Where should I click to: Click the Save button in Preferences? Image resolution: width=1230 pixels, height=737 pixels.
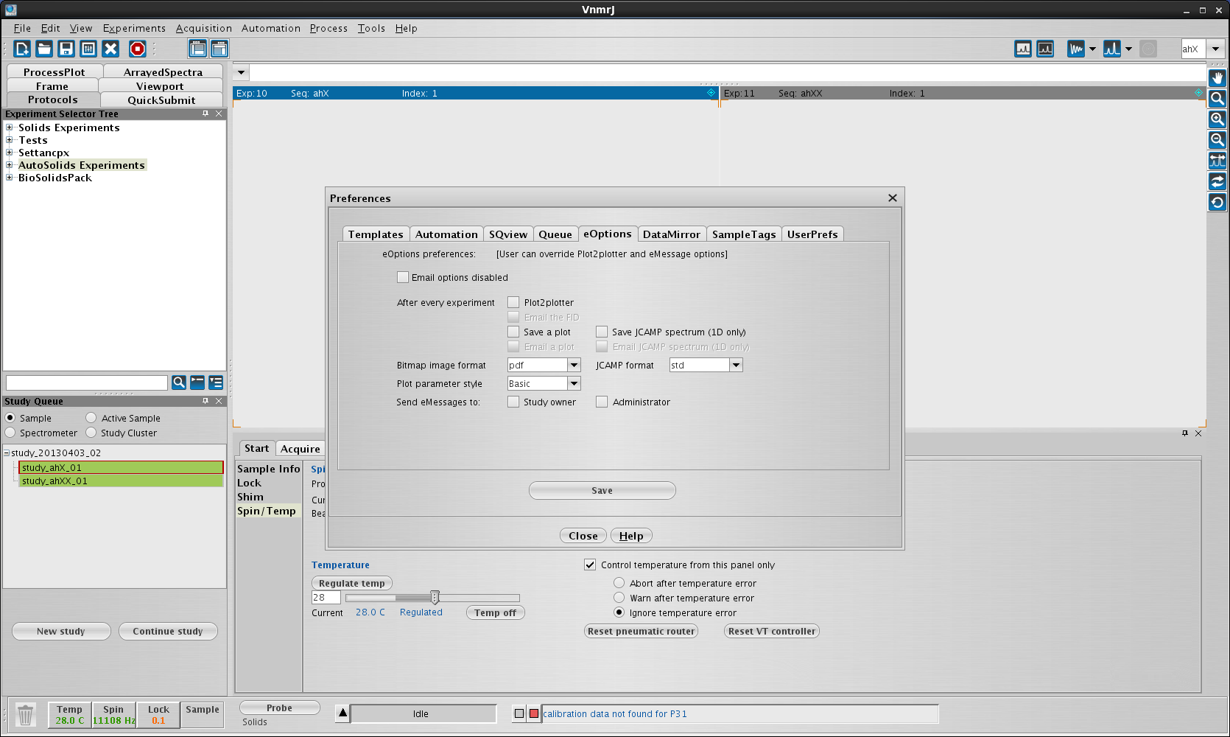coord(602,490)
